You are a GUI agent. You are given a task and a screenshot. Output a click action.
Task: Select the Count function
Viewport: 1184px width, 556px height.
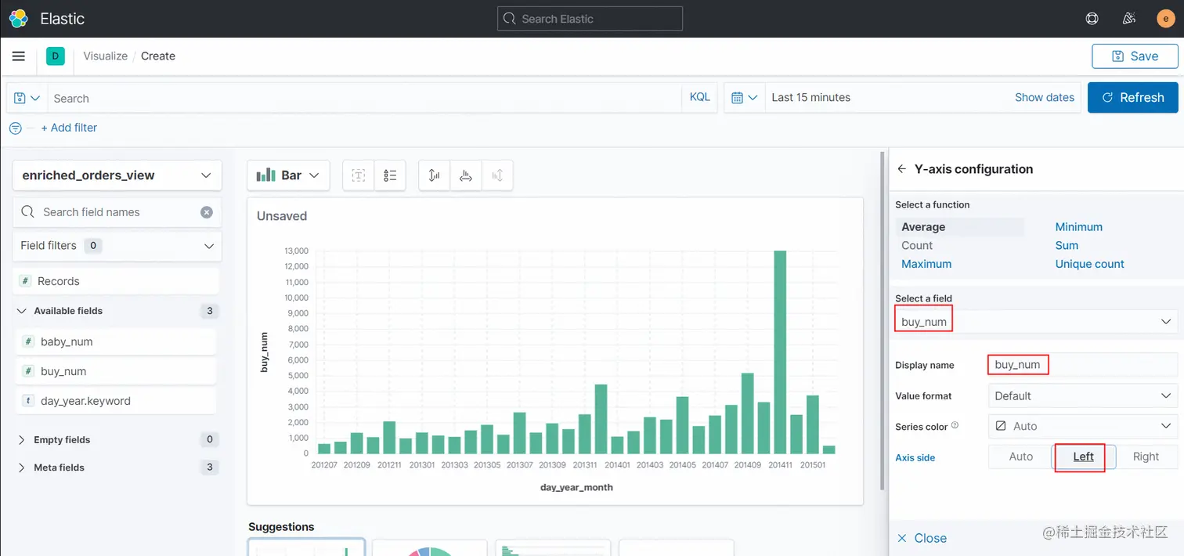[x=917, y=245]
